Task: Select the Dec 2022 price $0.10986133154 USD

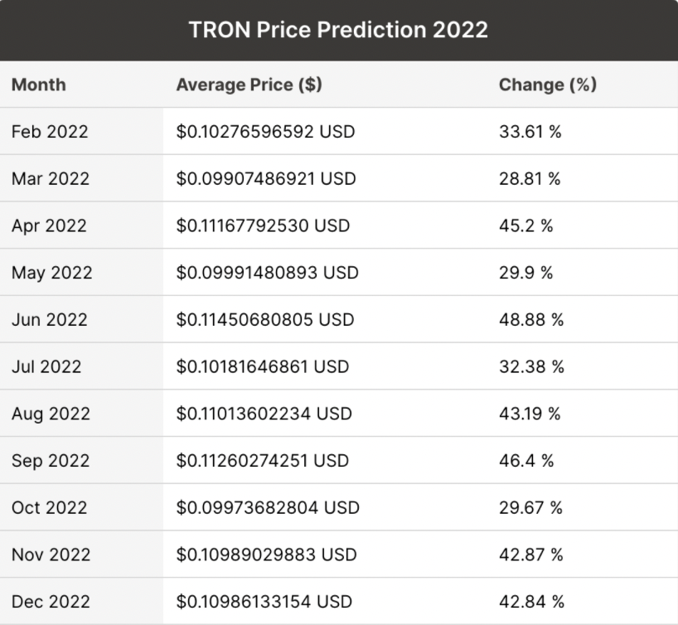Action: (x=264, y=602)
